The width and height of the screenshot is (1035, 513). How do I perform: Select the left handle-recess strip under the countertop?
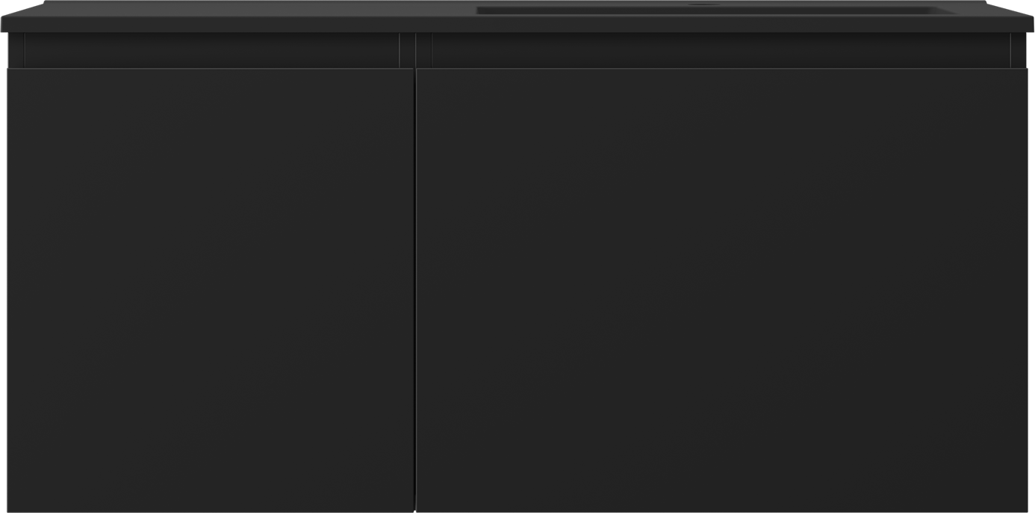(x=212, y=50)
